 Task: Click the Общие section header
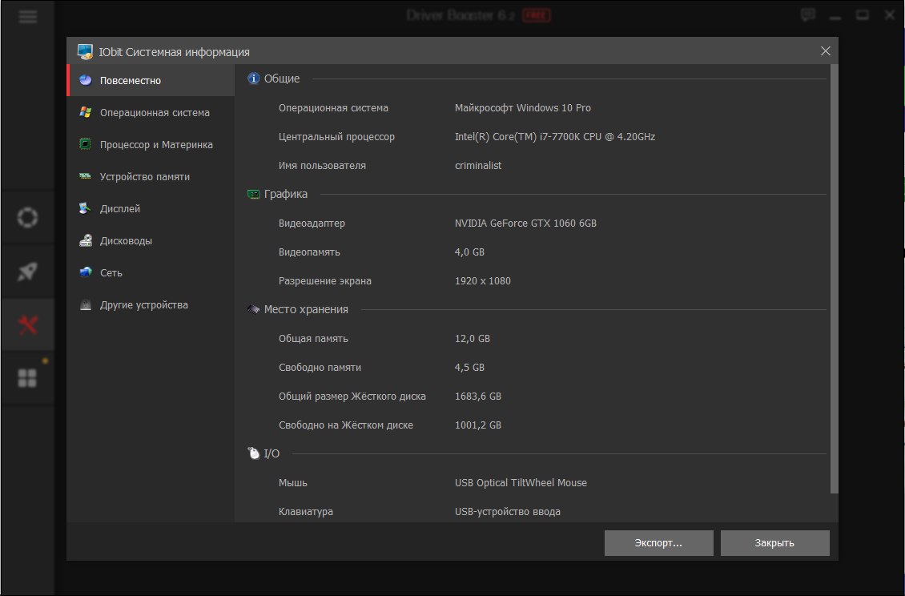(282, 79)
